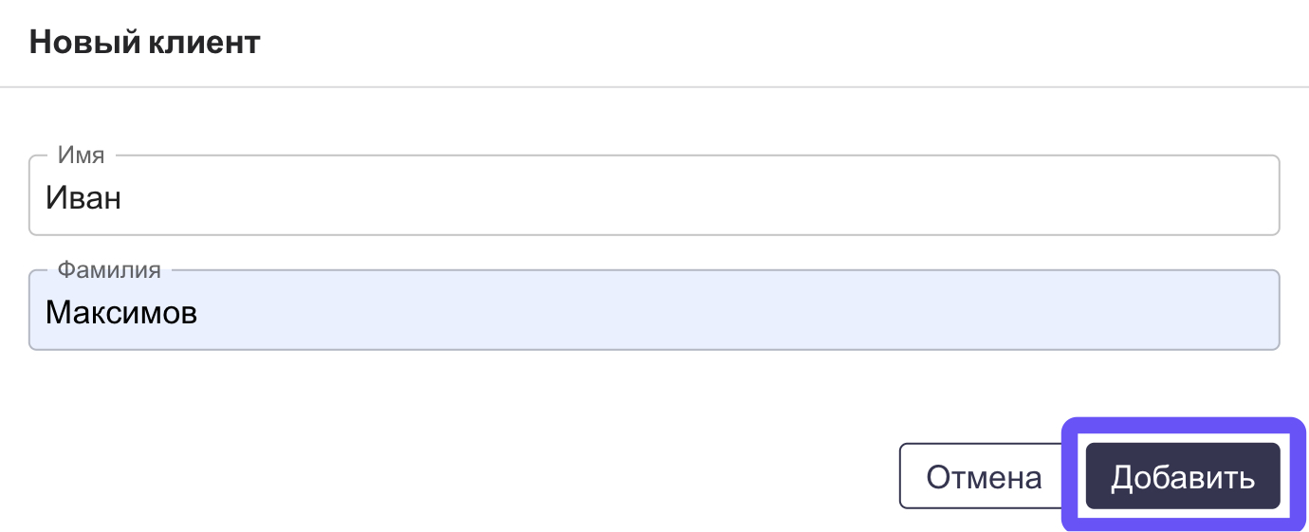Click empty area right of Иван text
Viewport: 1309px width, 532px height.
pos(664,199)
